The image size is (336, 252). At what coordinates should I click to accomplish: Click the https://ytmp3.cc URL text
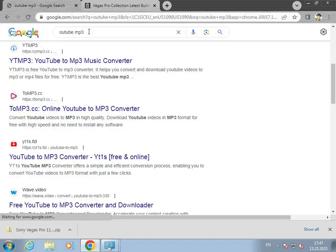coord(39,52)
